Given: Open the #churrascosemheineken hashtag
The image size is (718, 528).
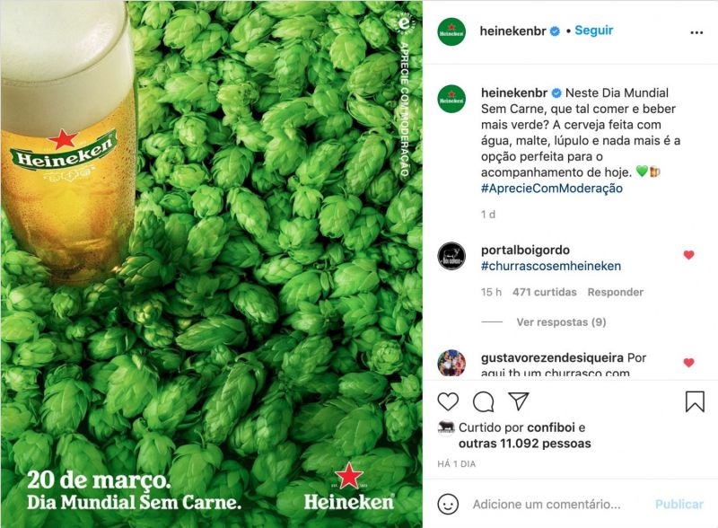Looking at the screenshot, I should [x=551, y=266].
